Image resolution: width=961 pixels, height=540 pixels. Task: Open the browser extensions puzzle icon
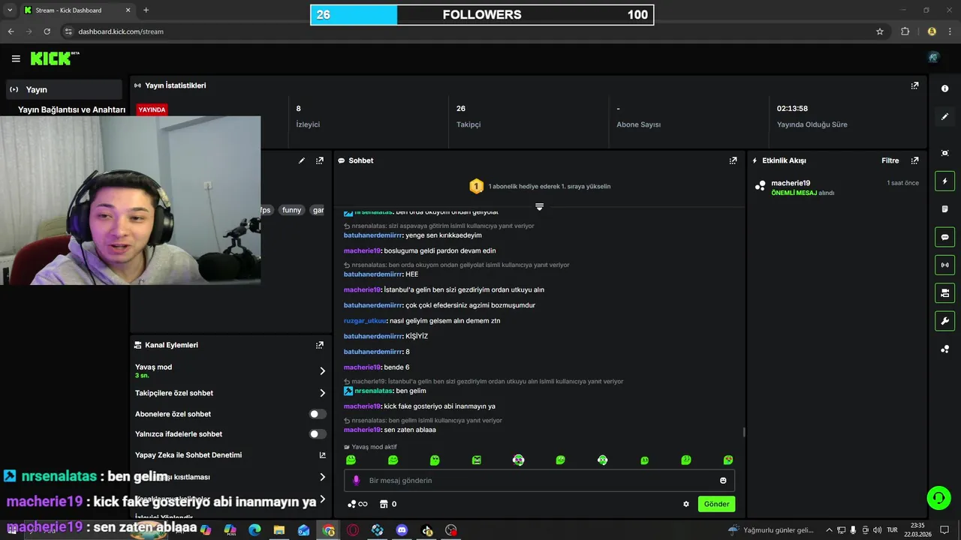pos(905,31)
